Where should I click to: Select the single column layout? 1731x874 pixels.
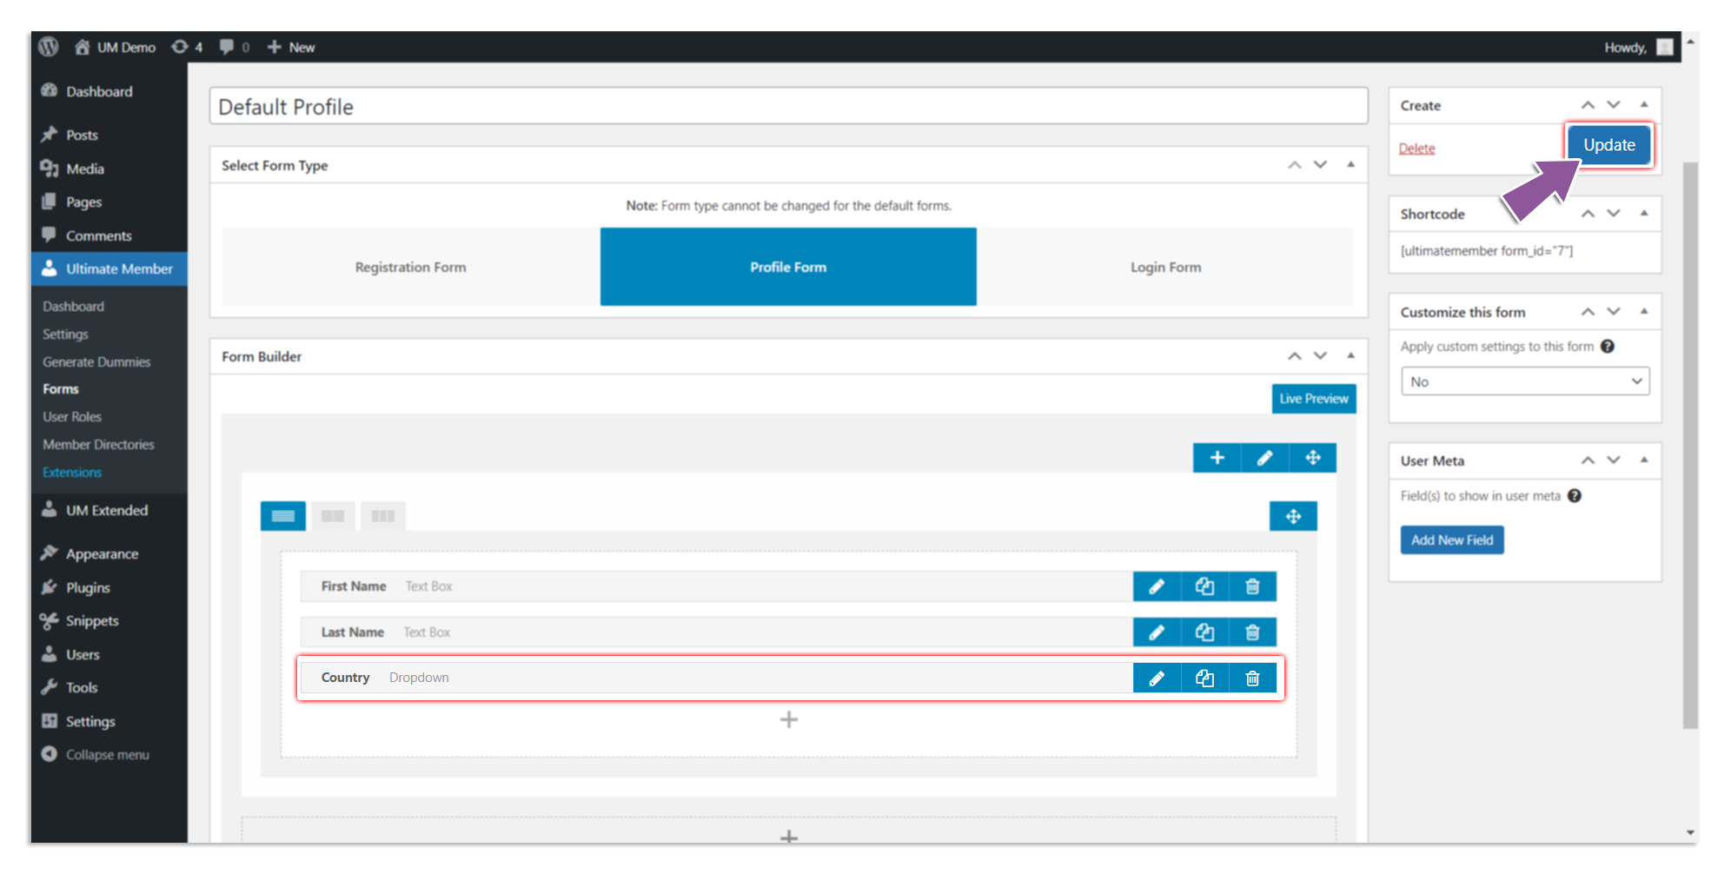(x=283, y=516)
